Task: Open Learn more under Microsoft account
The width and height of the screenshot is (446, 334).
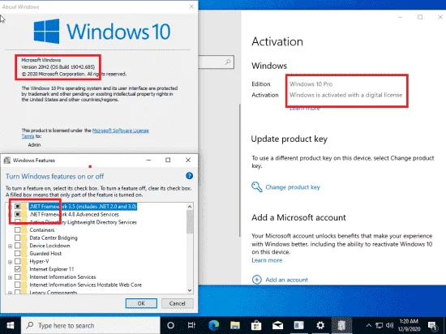Action: pyautogui.click(x=267, y=260)
